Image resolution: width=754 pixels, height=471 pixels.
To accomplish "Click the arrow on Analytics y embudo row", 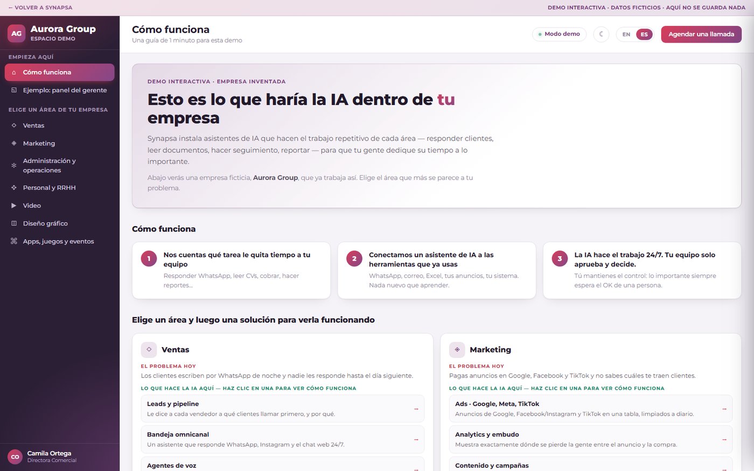I will click(724, 440).
